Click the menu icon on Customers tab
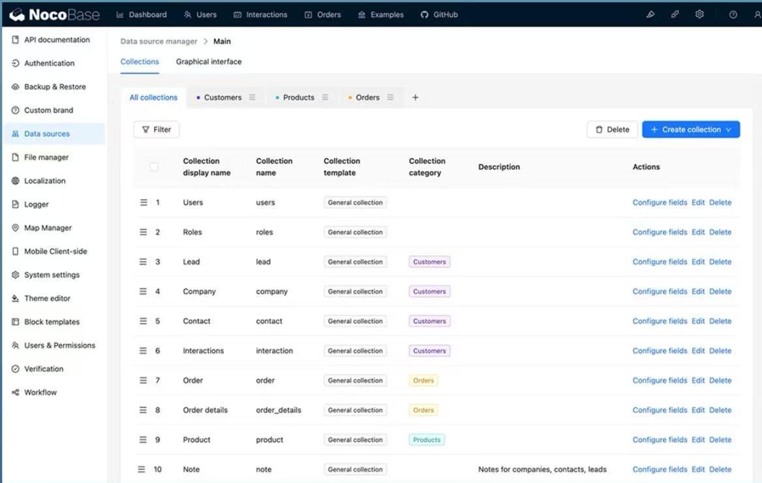This screenshot has height=483, width=762. [252, 97]
